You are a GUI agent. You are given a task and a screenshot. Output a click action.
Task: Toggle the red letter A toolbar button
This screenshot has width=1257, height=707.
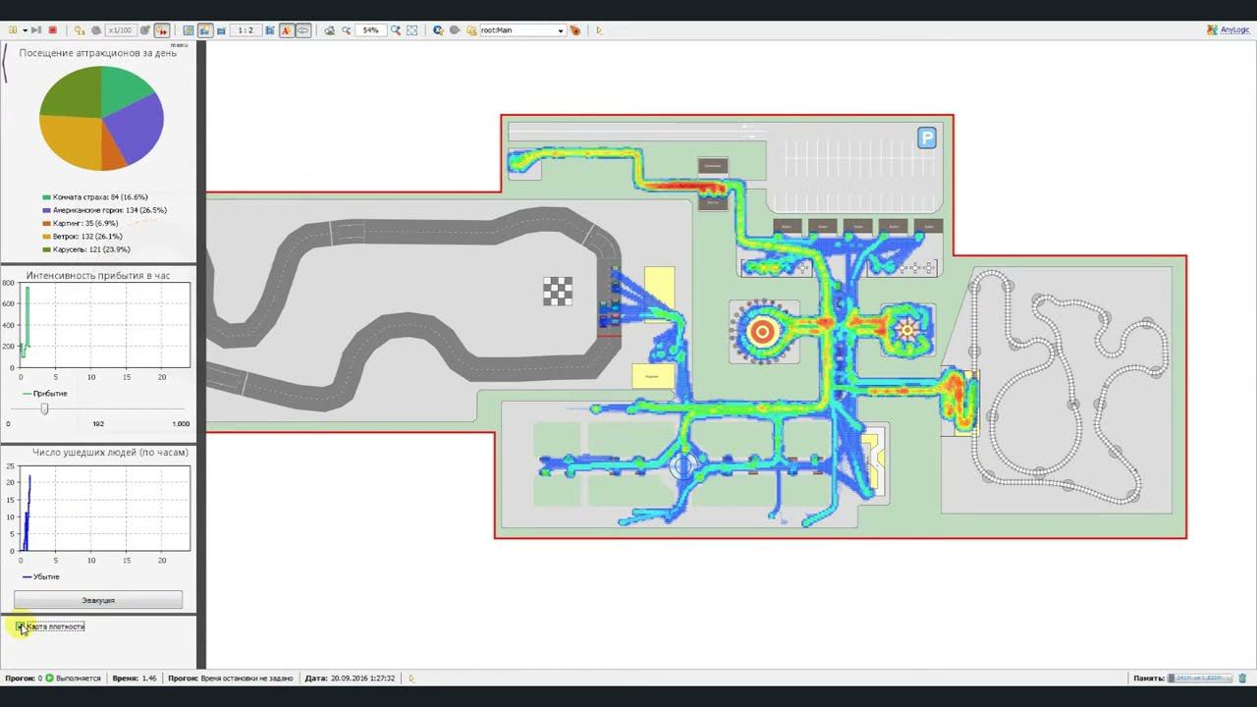point(287,30)
